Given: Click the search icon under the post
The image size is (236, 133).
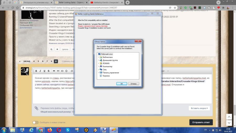Looking at the screenshot, I should (x=51, y=49).
